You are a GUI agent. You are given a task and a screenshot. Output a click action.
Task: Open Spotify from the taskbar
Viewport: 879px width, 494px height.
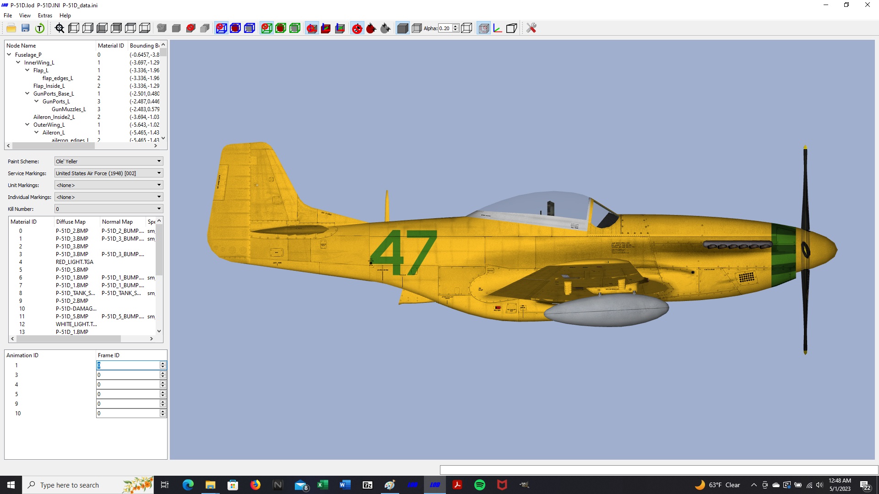(x=479, y=485)
